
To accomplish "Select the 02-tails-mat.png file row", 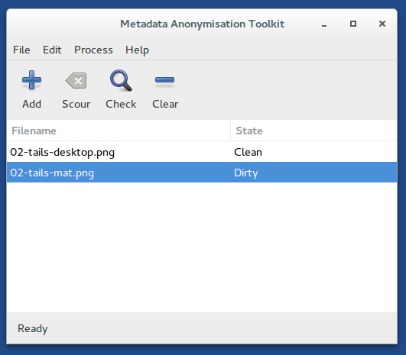I will [202, 173].
